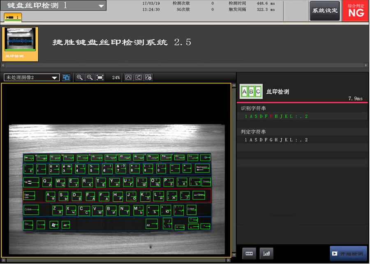
Task: Select the zoom in magnifier tool
Action: click(x=80, y=77)
